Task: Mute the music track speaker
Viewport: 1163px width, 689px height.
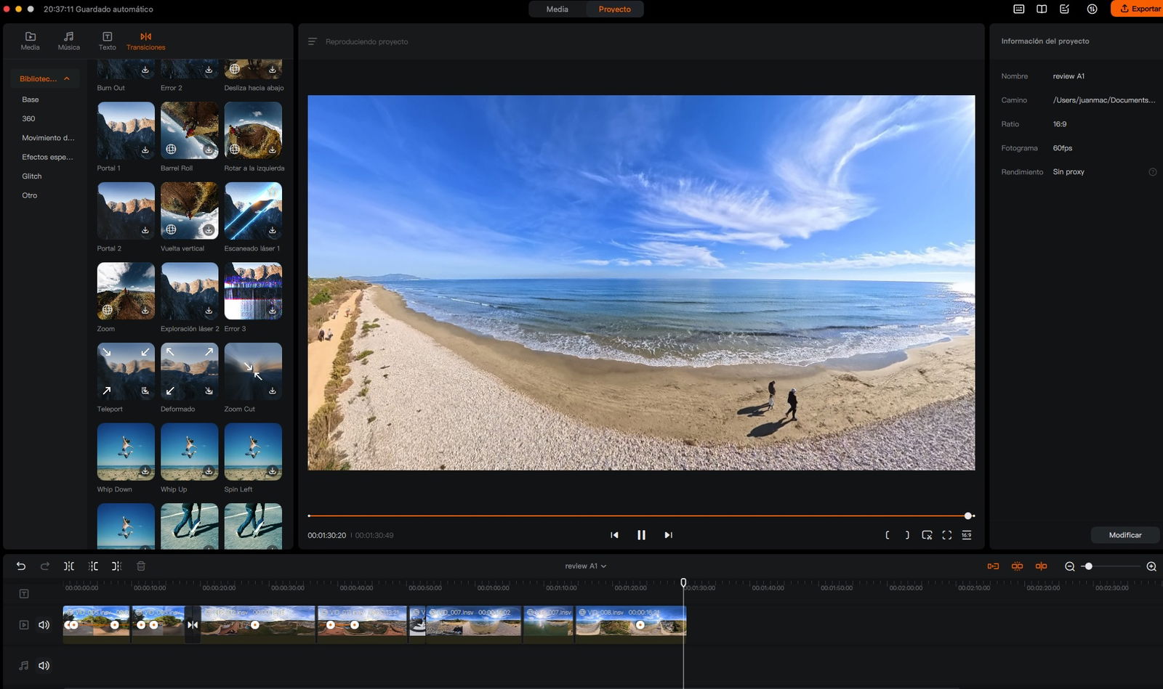Action: coord(44,666)
